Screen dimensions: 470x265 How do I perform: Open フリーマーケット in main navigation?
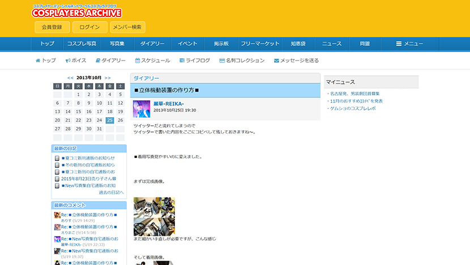click(x=260, y=44)
